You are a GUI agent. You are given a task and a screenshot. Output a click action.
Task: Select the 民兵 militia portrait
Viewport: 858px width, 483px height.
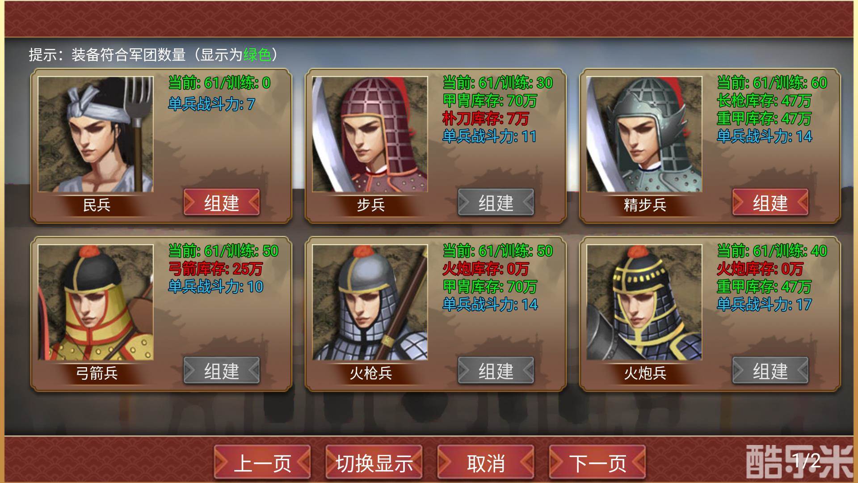[96, 134]
